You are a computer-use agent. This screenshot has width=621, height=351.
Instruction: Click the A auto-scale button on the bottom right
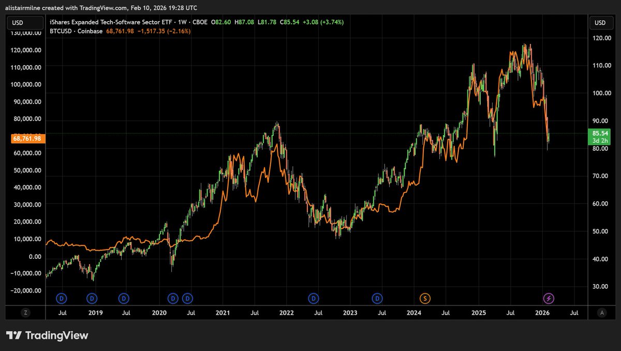pyautogui.click(x=602, y=312)
